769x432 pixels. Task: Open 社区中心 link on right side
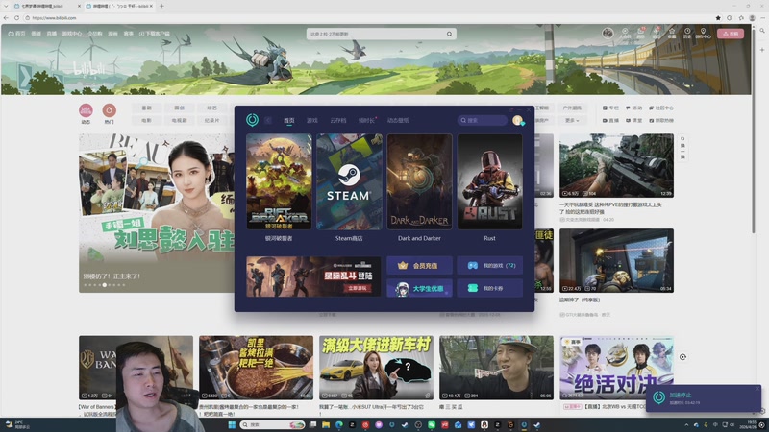click(x=661, y=108)
